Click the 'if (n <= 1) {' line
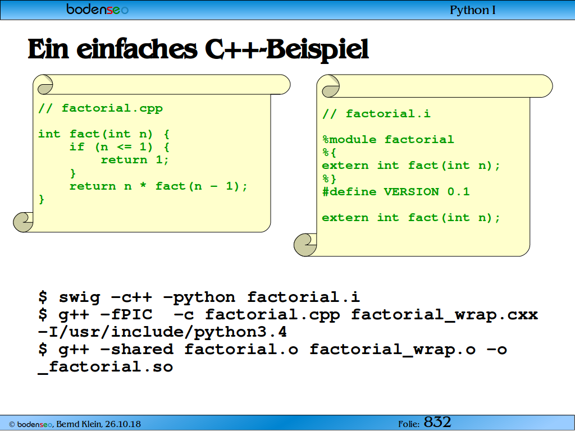This screenshot has width=575, height=431. [x=120, y=147]
